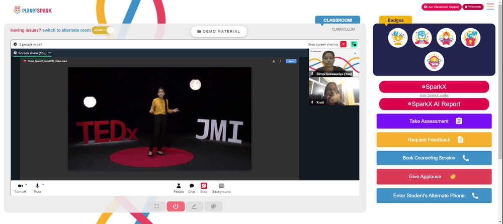503x224 pixels.
Task: Click Enter Student's Alternate Phone
Action: pos(434,195)
